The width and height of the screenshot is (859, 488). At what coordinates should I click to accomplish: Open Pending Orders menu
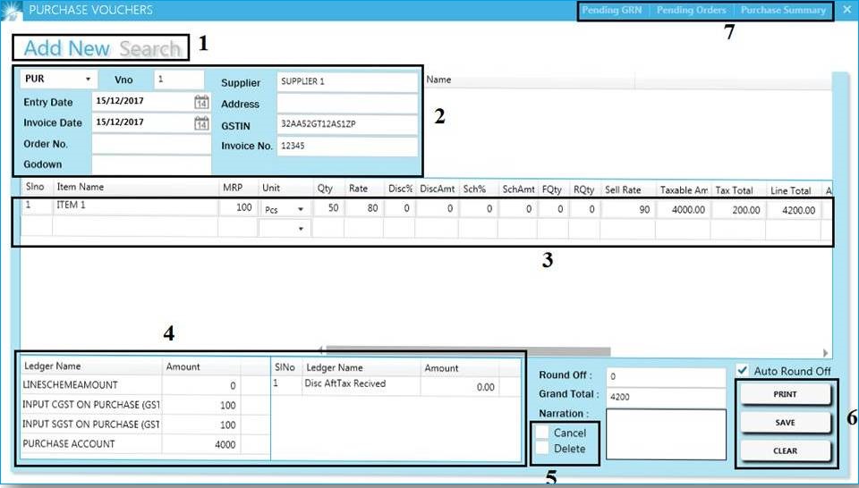click(x=692, y=10)
